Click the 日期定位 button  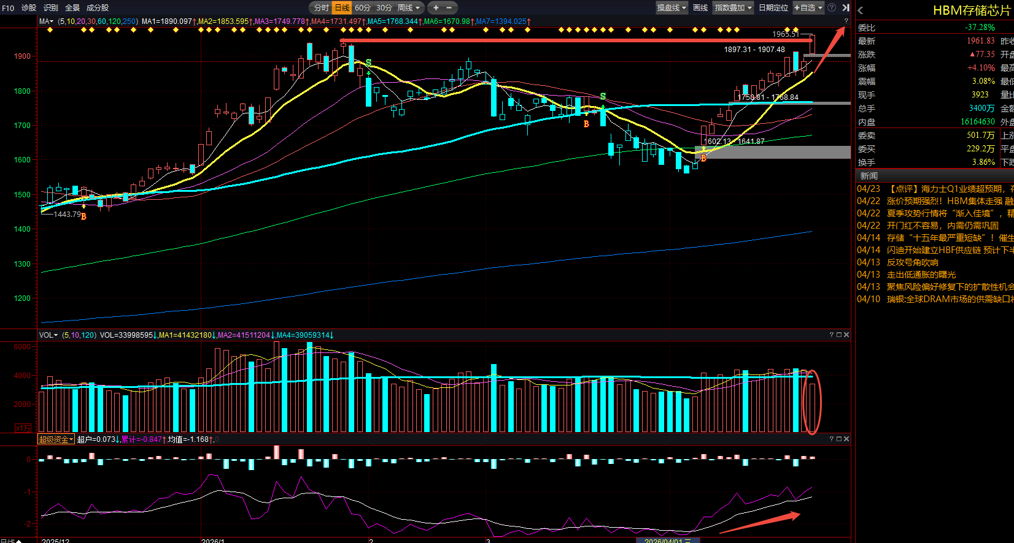coord(773,8)
